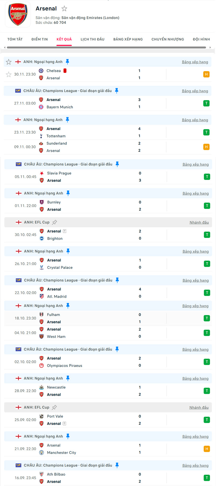Unpin the first Ngoại hạng Anh league
Viewport: 216px width, 486px height.
(x=67, y=62)
